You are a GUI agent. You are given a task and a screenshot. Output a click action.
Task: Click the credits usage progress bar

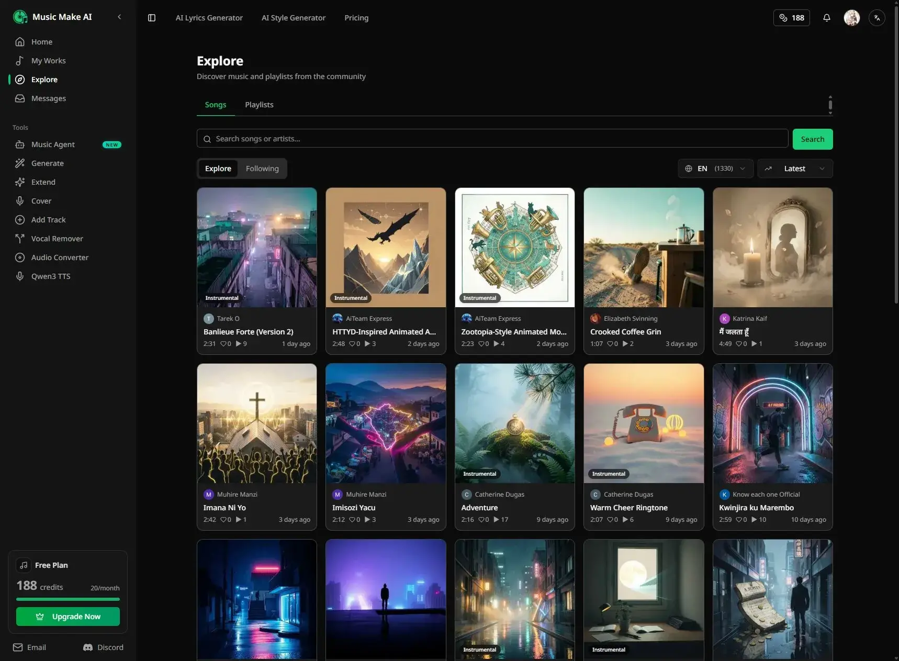(x=68, y=599)
